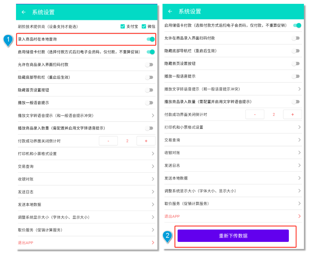Select 退出APP text in right panel

[x=172, y=216]
